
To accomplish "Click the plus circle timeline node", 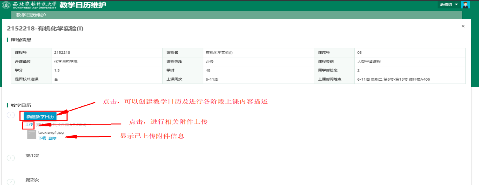I will coord(11,115).
